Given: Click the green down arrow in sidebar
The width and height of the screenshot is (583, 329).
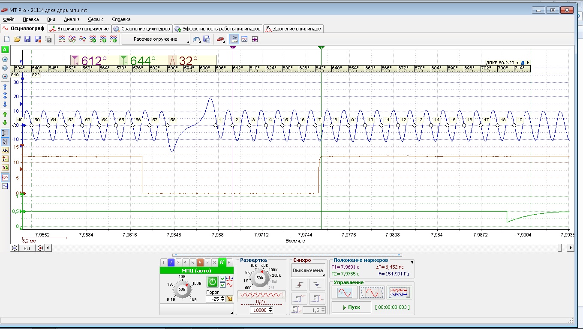Looking at the screenshot, I should tap(5, 123).
